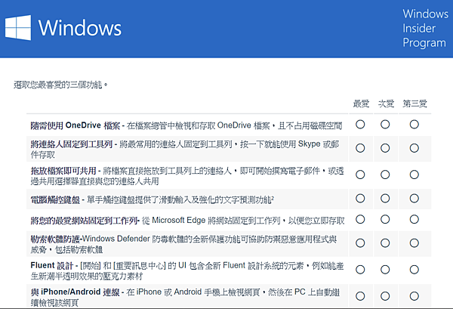Viewport: 453px width, 309px height.
Task: Click the Windows logo icon
Action: point(18,27)
